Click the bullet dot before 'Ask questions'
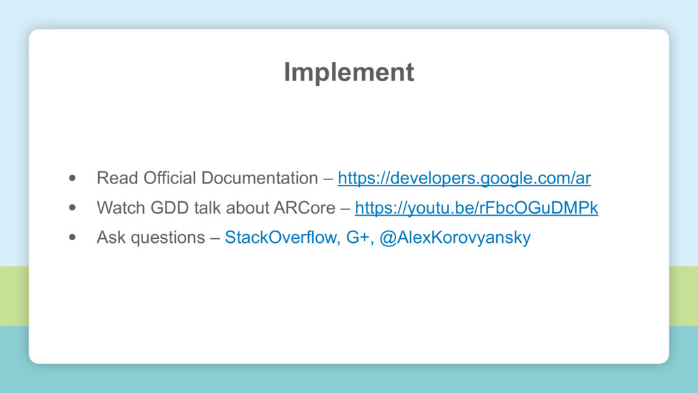698x393 pixels. [72, 237]
